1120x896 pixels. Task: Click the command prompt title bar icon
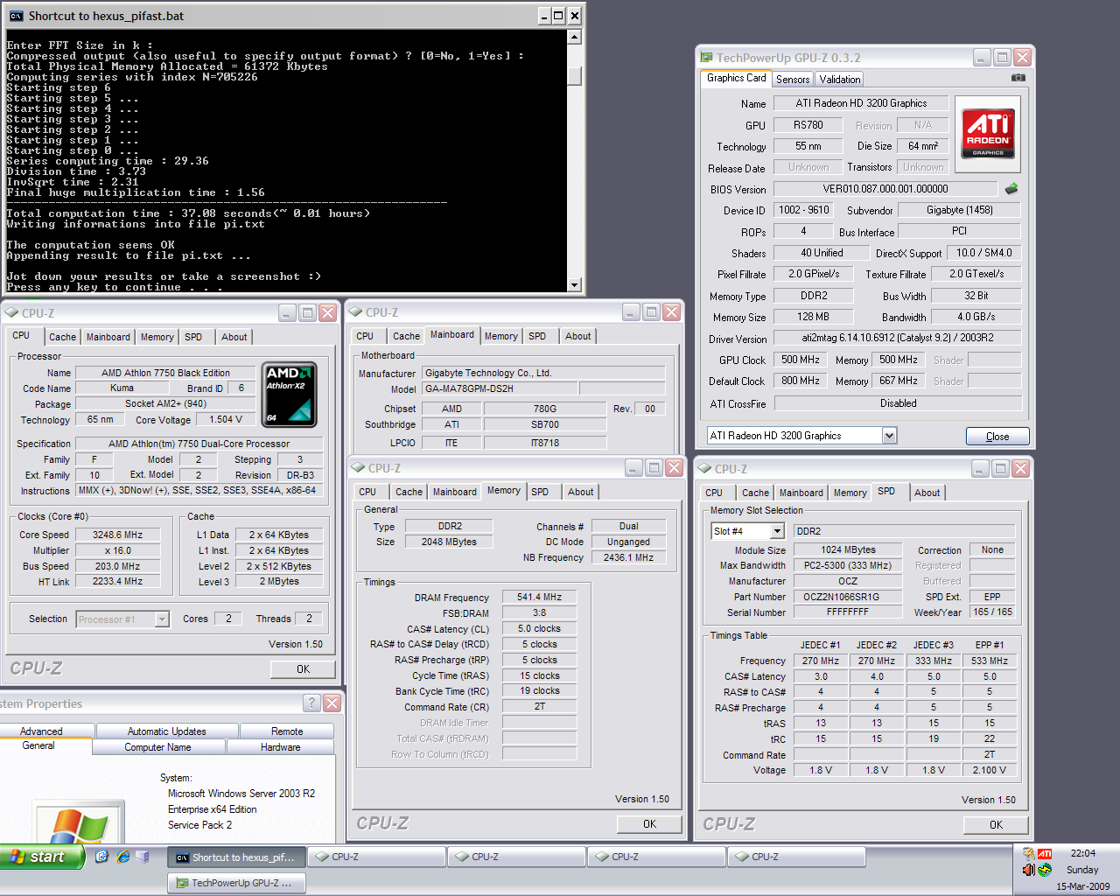(16, 16)
